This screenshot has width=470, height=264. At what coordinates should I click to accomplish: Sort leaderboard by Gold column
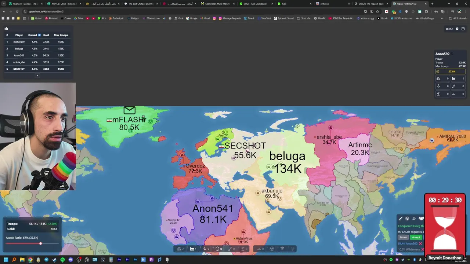tap(46, 35)
